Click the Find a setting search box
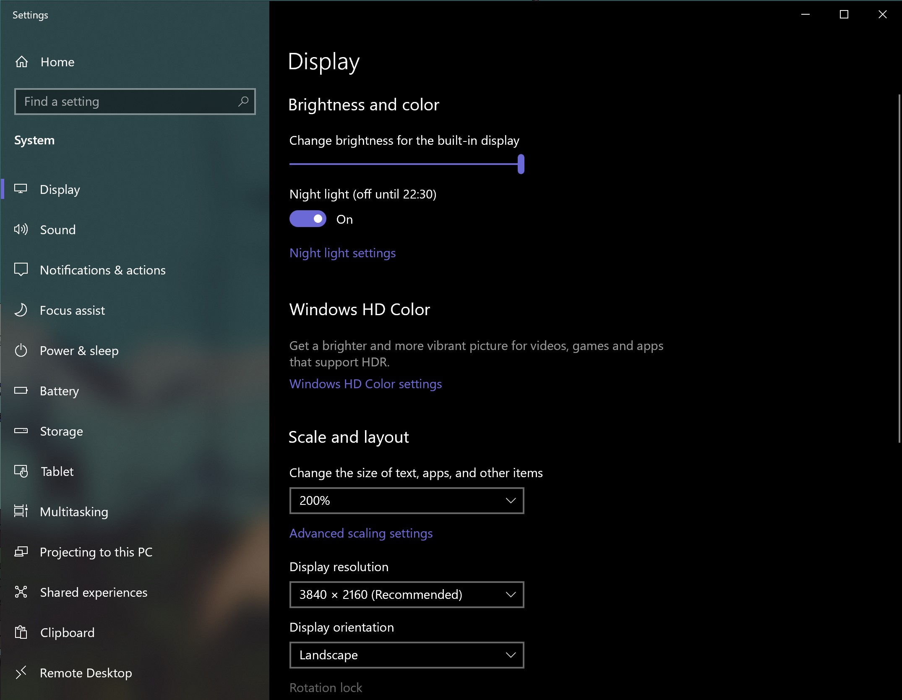The height and width of the screenshot is (700, 902). pos(135,101)
